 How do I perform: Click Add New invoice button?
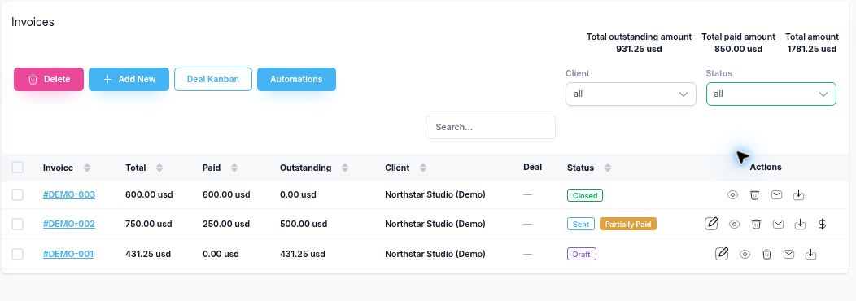click(x=129, y=79)
